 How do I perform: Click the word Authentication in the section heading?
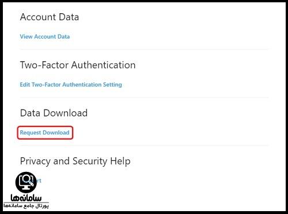[x=104, y=65]
